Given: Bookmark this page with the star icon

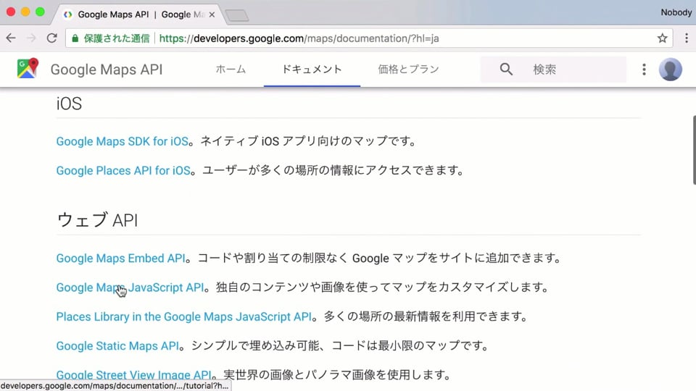Looking at the screenshot, I should 662,38.
